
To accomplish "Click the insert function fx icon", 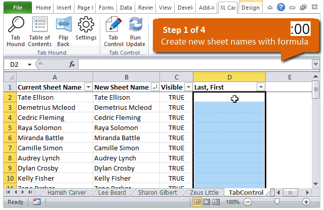I will tap(72, 64).
